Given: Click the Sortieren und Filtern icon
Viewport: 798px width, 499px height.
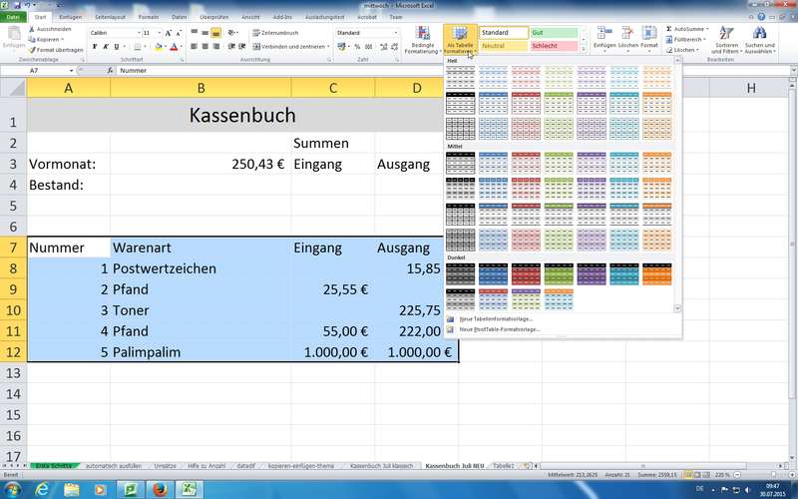Looking at the screenshot, I should click(x=721, y=34).
